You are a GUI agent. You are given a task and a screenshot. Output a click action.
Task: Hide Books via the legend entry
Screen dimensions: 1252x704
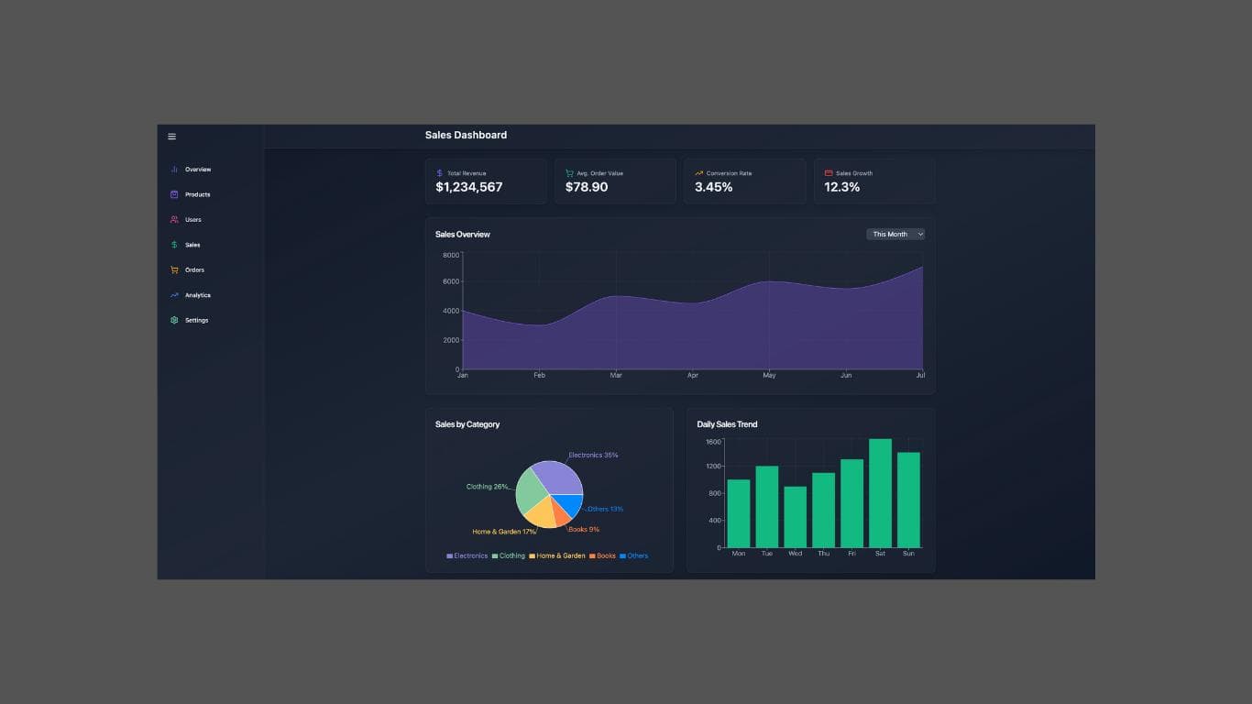[x=603, y=555]
